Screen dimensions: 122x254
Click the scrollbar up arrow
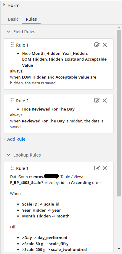[x=119, y=27]
